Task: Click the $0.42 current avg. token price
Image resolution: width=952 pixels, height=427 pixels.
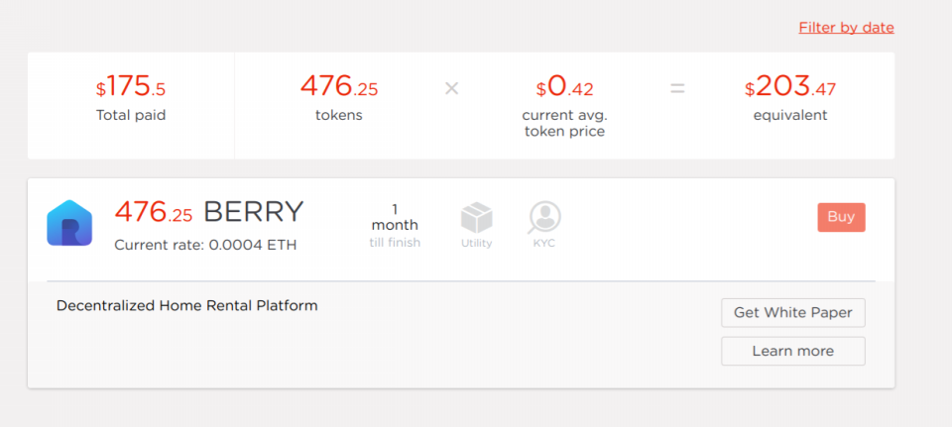Action: (x=564, y=87)
